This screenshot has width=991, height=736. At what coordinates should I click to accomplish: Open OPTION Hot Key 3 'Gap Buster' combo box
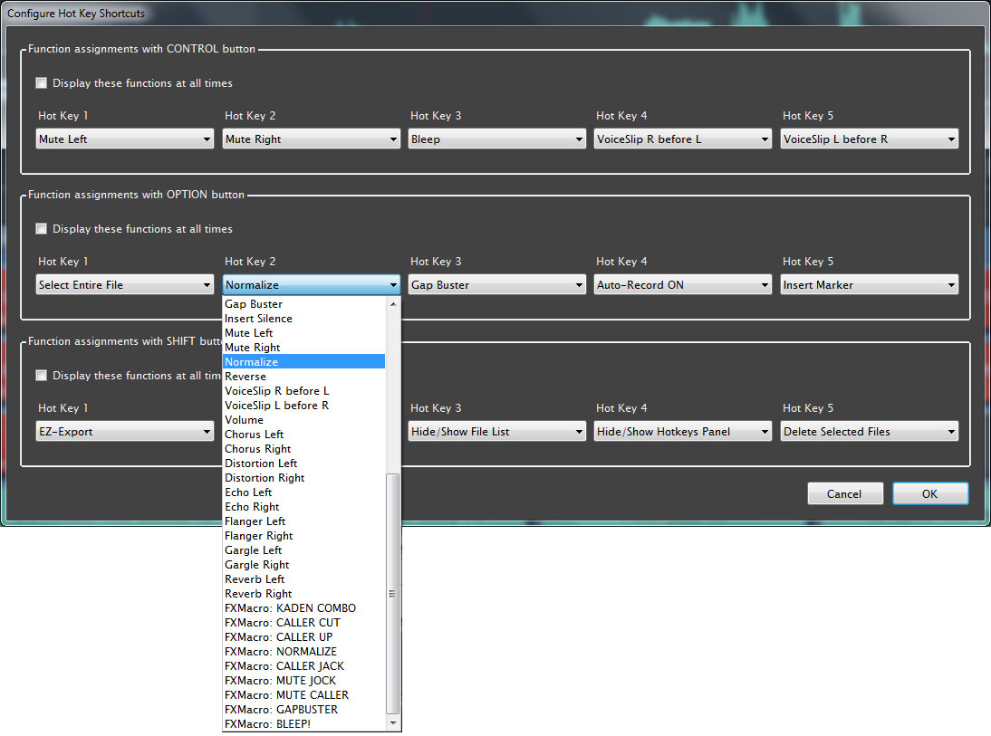click(x=496, y=285)
